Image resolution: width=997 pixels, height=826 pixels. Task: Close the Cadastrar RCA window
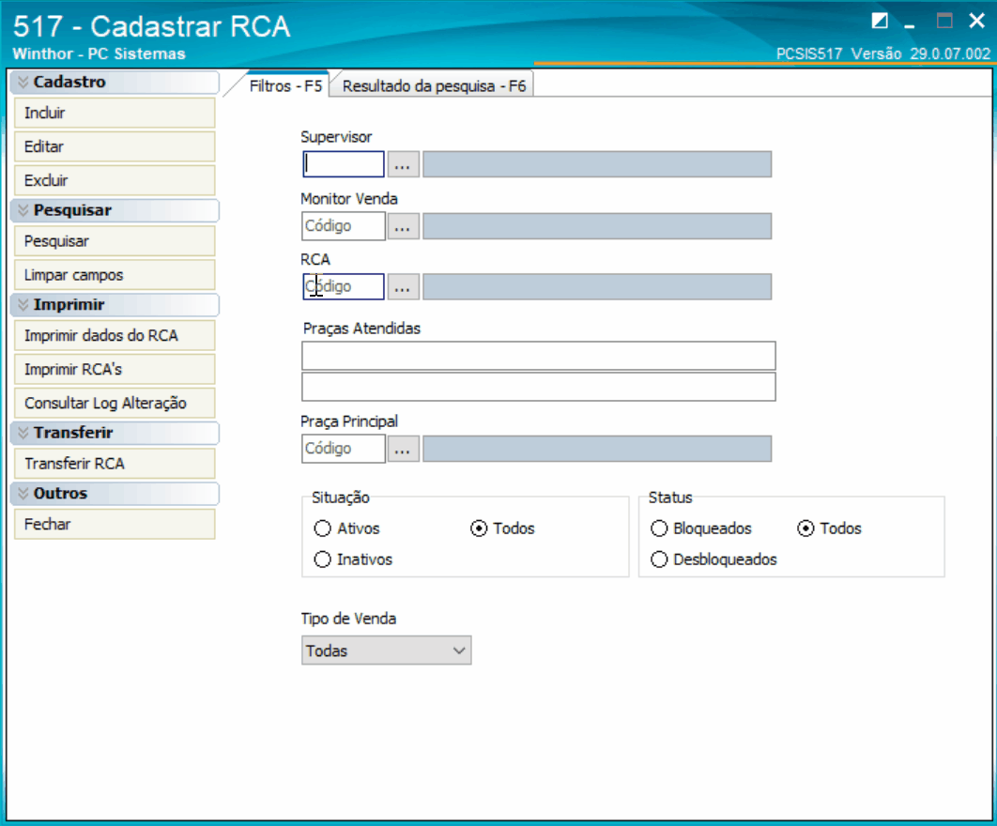click(977, 21)
